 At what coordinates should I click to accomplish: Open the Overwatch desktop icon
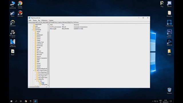[x=13, y=23]
